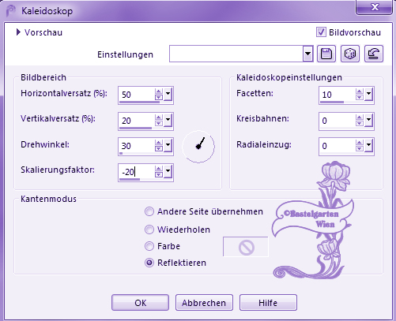Increase Kreisbahnen using its up spinner arrow
This screenshot has width=396, height=321.
pos(360,117)
